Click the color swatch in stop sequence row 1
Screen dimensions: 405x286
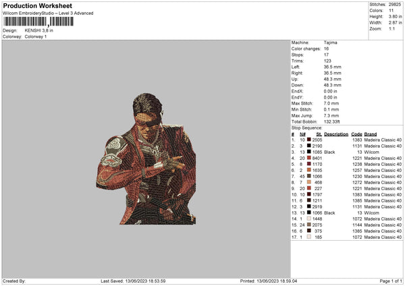[x=308, y=140]
